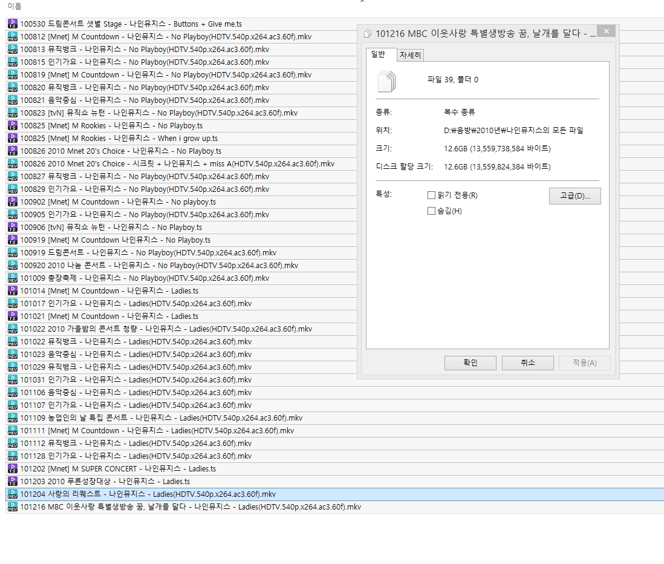The height and width of the screenshot is (564, 664).
Task: Click the 복수 종류 type value
Action: 460,113
